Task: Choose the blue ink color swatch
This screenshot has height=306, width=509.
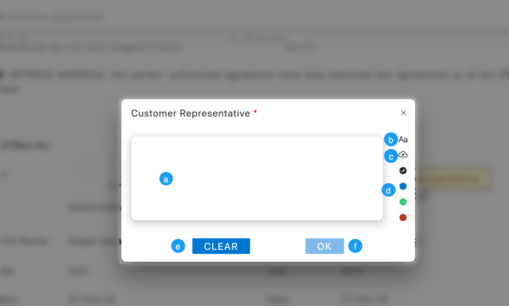Action: tap(403, 186)
